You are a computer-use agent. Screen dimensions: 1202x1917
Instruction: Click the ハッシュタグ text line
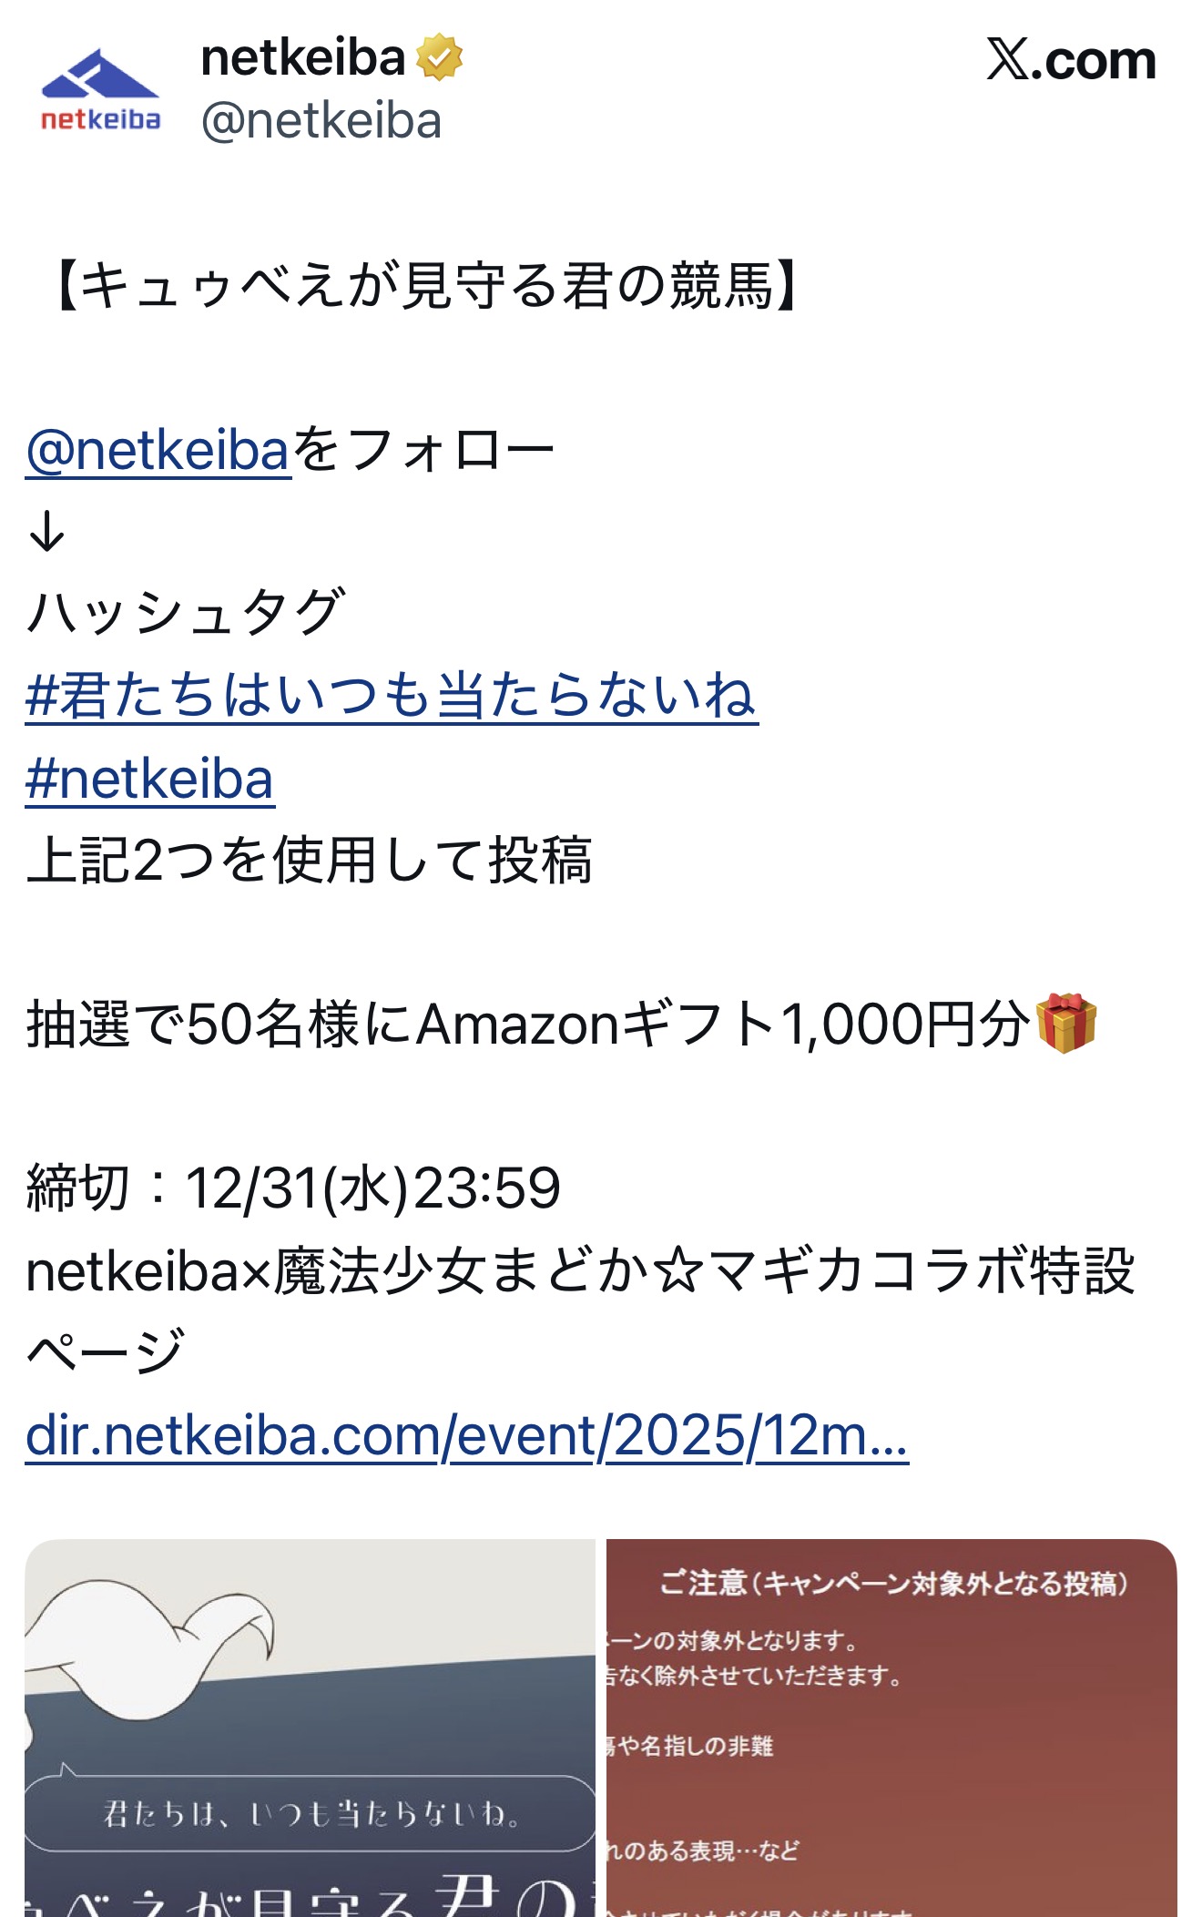pos(186,612)
